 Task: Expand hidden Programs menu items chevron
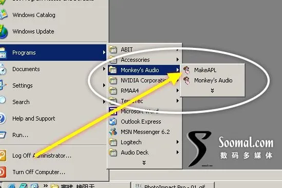coord(144,163)
